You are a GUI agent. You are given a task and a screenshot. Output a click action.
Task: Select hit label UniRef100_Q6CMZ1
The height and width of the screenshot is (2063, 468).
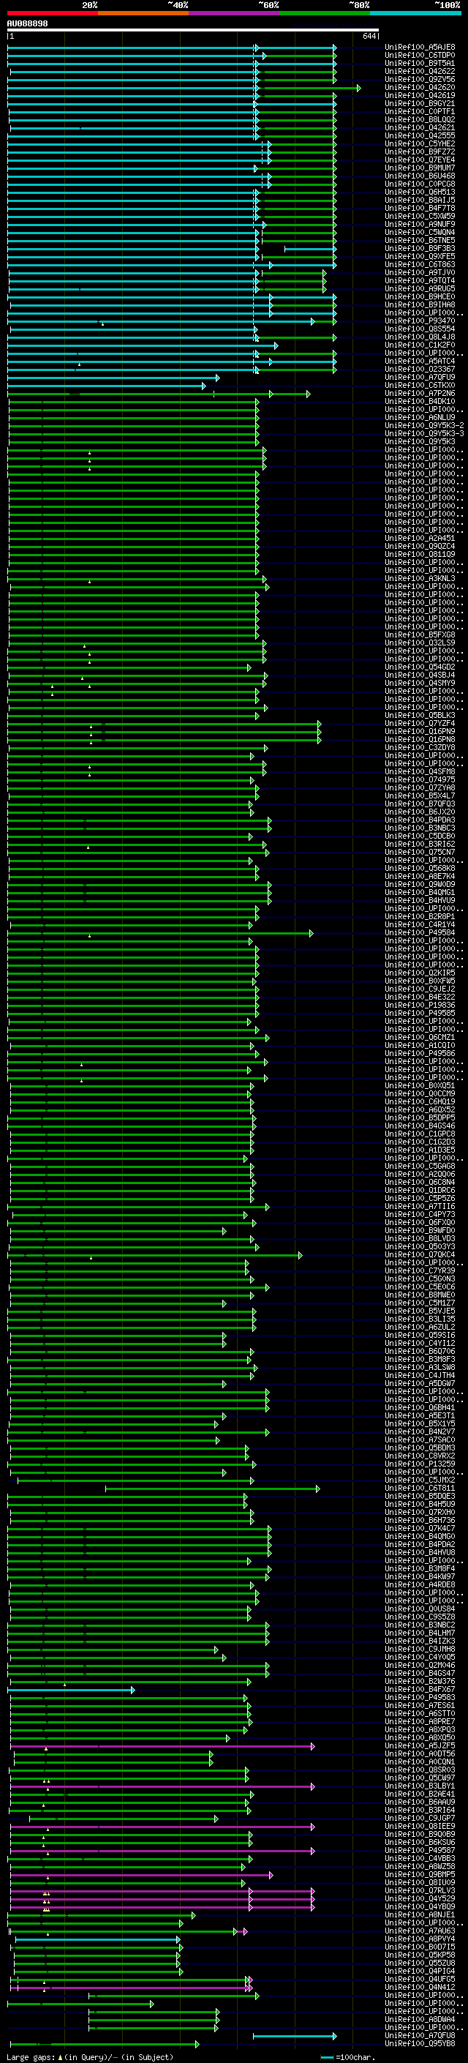click(x=420, y=1037)
